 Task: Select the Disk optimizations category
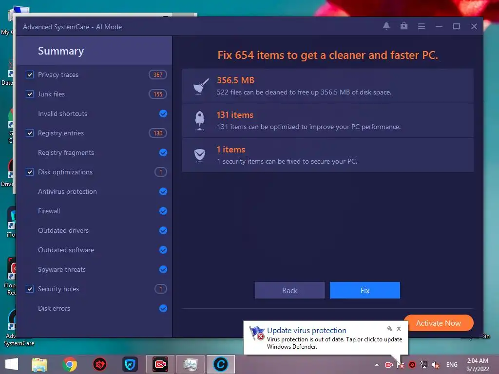(x=65, y=172)
